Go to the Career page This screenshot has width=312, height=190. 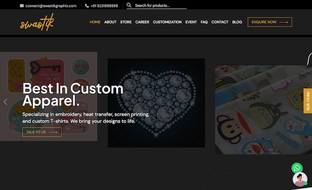click(142, 22)
